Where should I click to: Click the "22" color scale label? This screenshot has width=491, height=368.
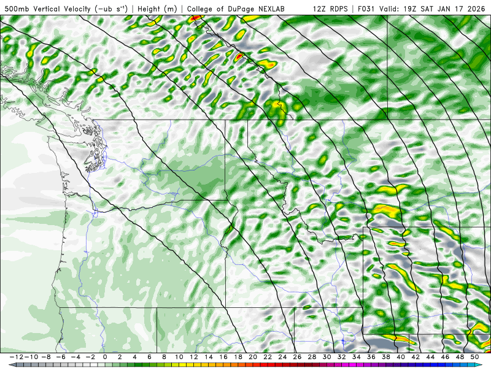coord(268,357)
